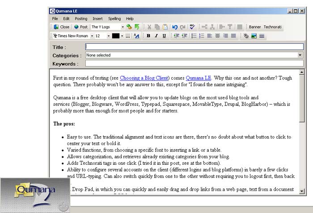The image size is (313, 213).
Task: Click inside the Title input field
Action: click(x=195, y=47)
